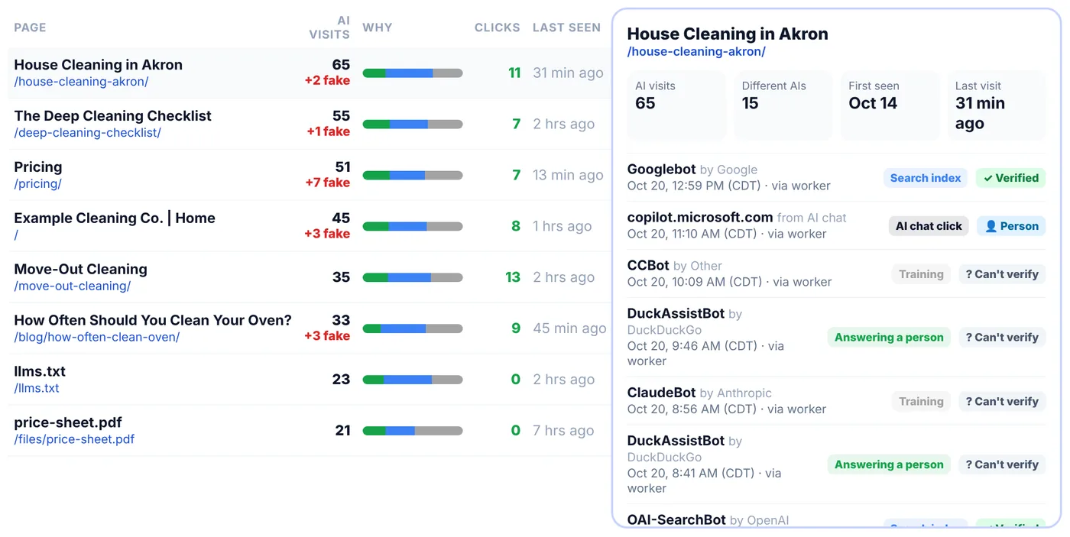Open the /deep-cleaning-checklist/ page link

pyautogui.click(x=87, y=133)
